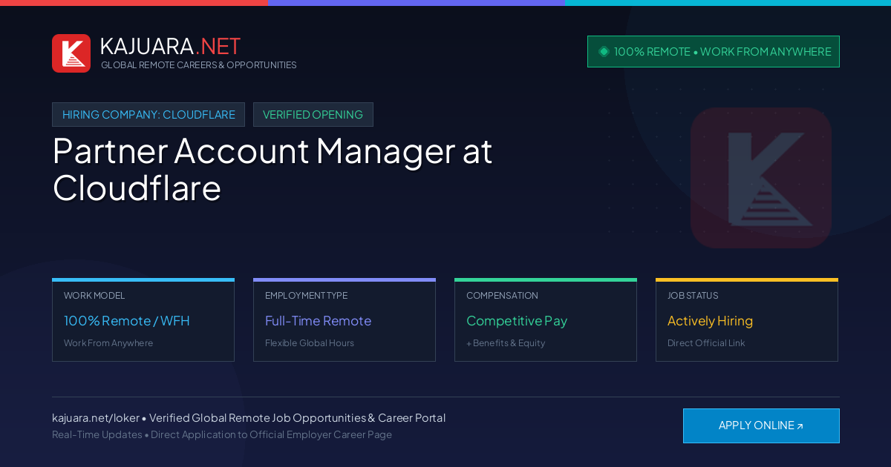Select the VERIFIED OPENING tag
891x467 pixels.
(x=313, y=114)
